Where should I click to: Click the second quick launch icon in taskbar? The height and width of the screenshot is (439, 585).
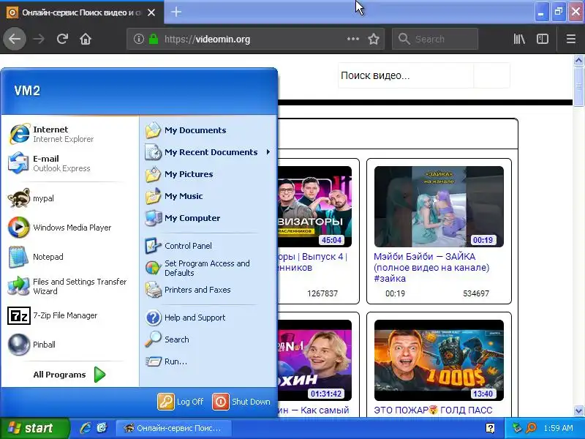102,428
